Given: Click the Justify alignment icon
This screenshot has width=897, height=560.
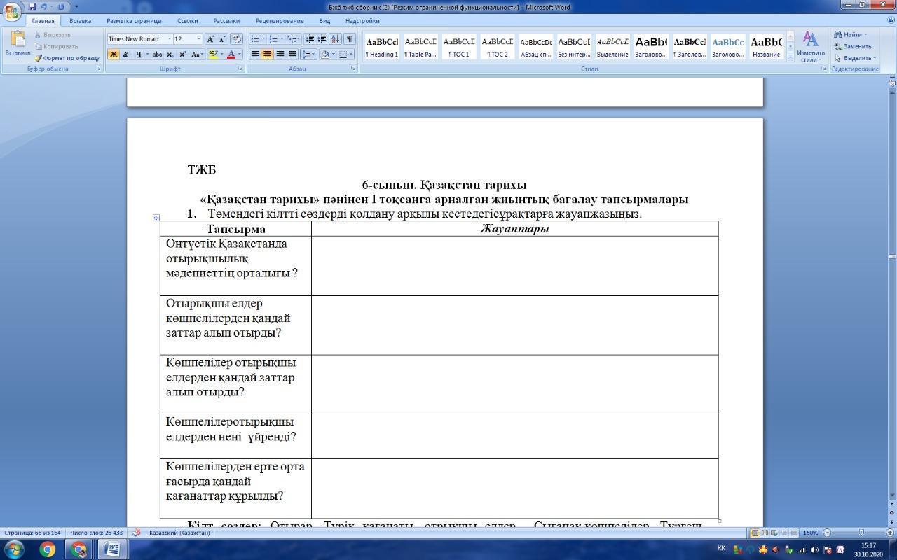Looking at the screenshot, I should click(x=292, y=55).
